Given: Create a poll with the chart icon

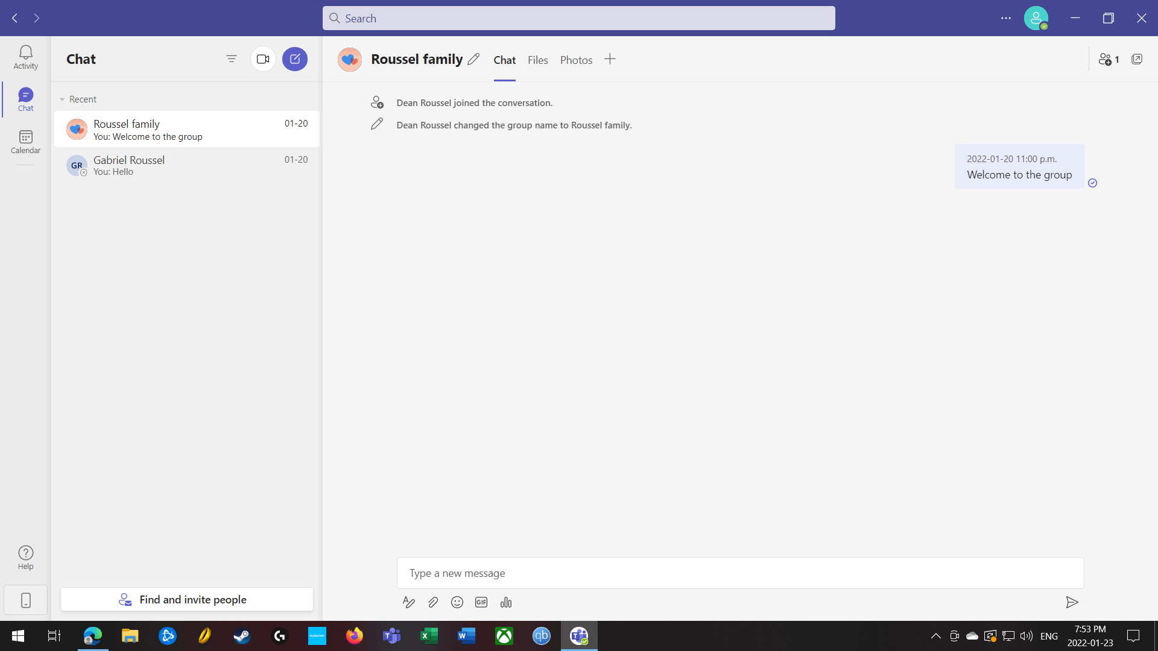Looking at the screenshot, I should [506, 602].
